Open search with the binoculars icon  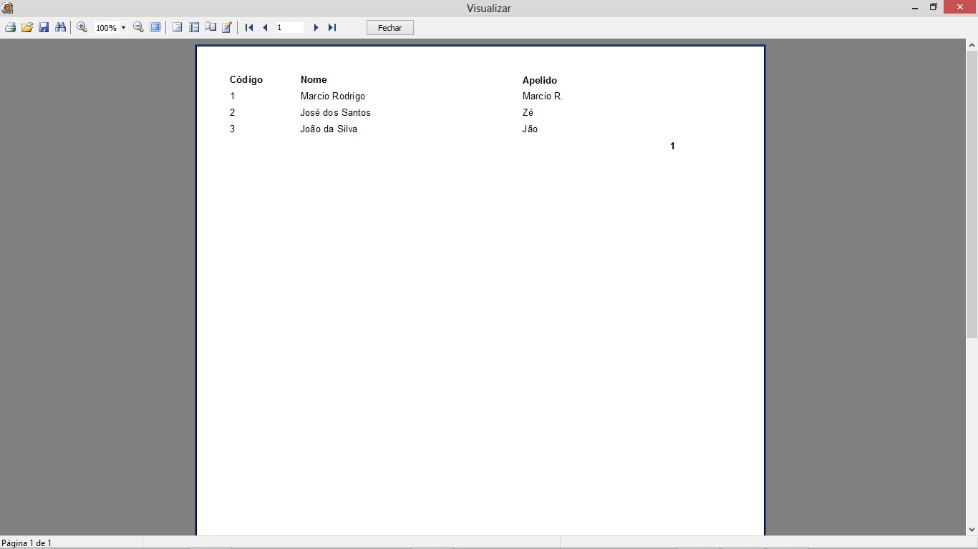(x=60, y=27)
